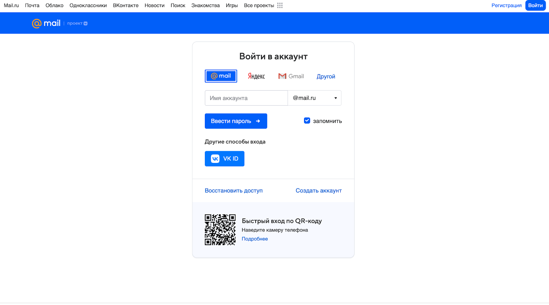Click the QR code image
Image resolution: width=549 pixels, height=305 pixels.
pos(220,230)
